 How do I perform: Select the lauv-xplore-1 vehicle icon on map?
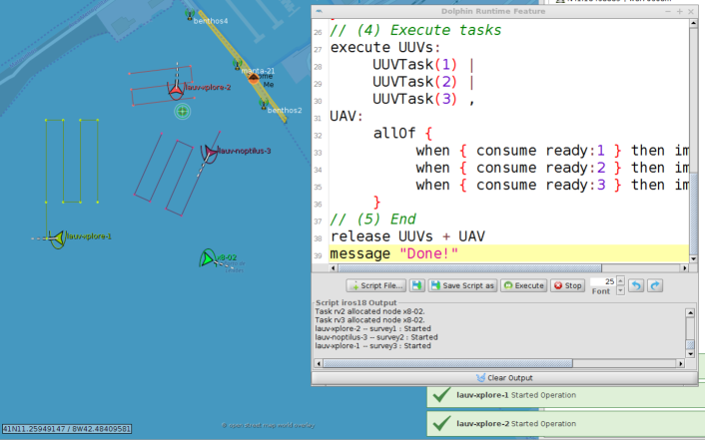[x=56, y=236]
